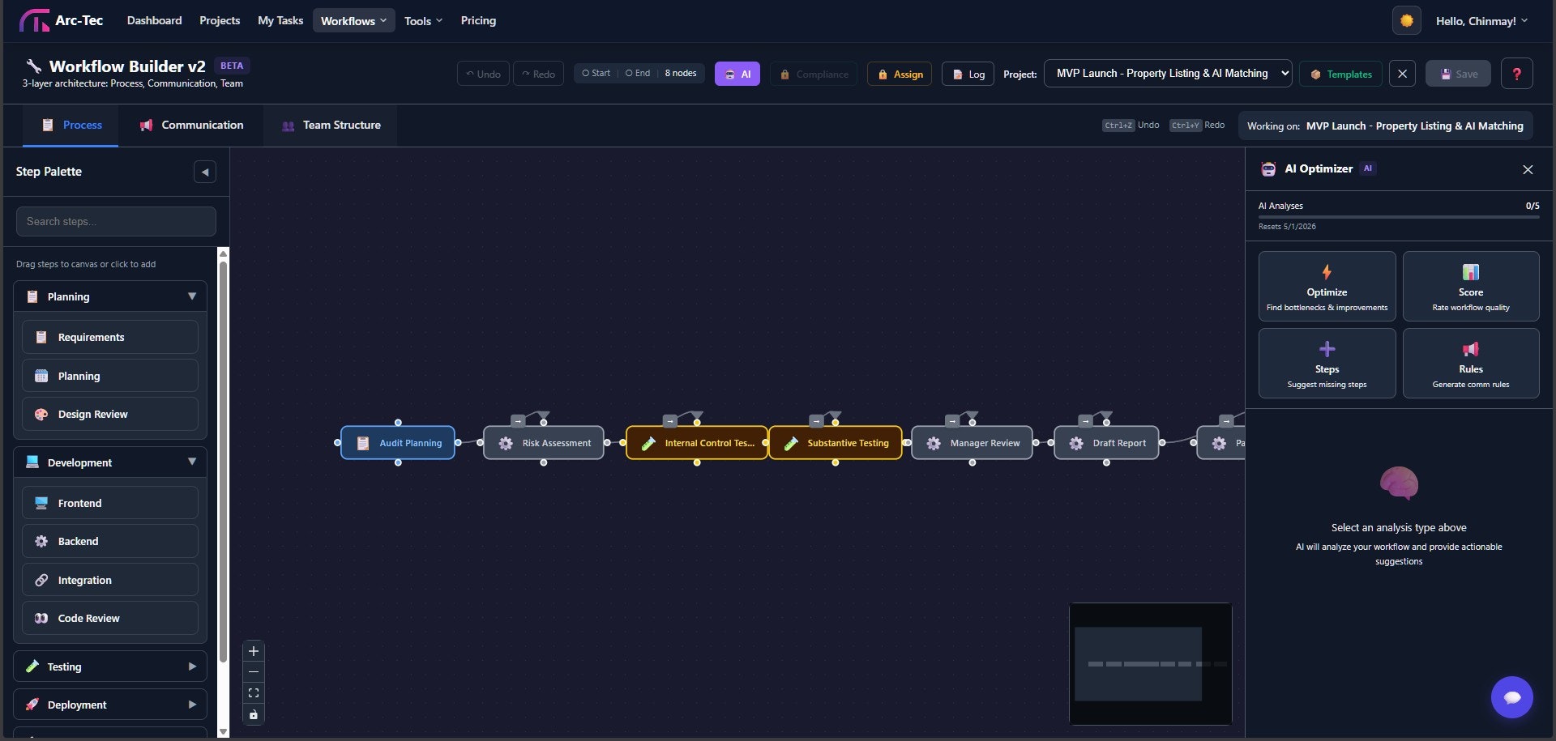
Task: Add the Frontend step item
Action: [x=110, y=503]
